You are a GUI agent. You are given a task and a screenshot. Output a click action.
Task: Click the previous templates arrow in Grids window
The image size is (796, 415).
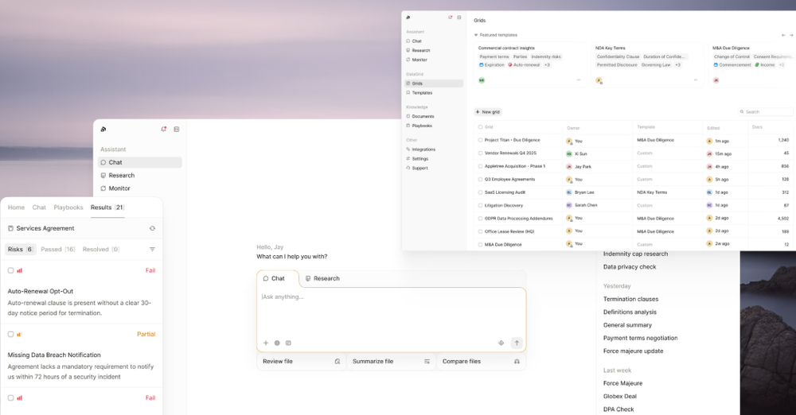[x=783, y=35]
